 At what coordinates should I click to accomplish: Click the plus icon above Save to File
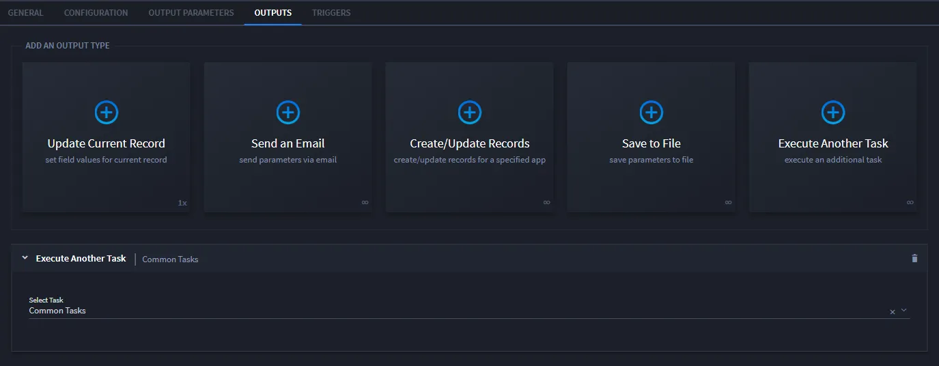pyautogui.click(x=651, y=112)
